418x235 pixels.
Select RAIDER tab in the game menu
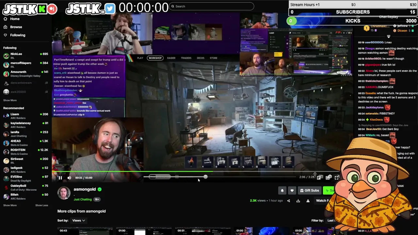click(171, 58)
